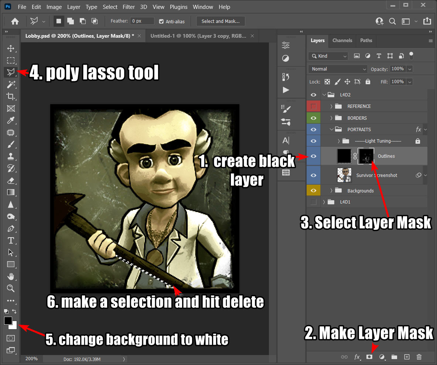Hide the Light Tuning group
437x365 pixels.
click(314, 141)
